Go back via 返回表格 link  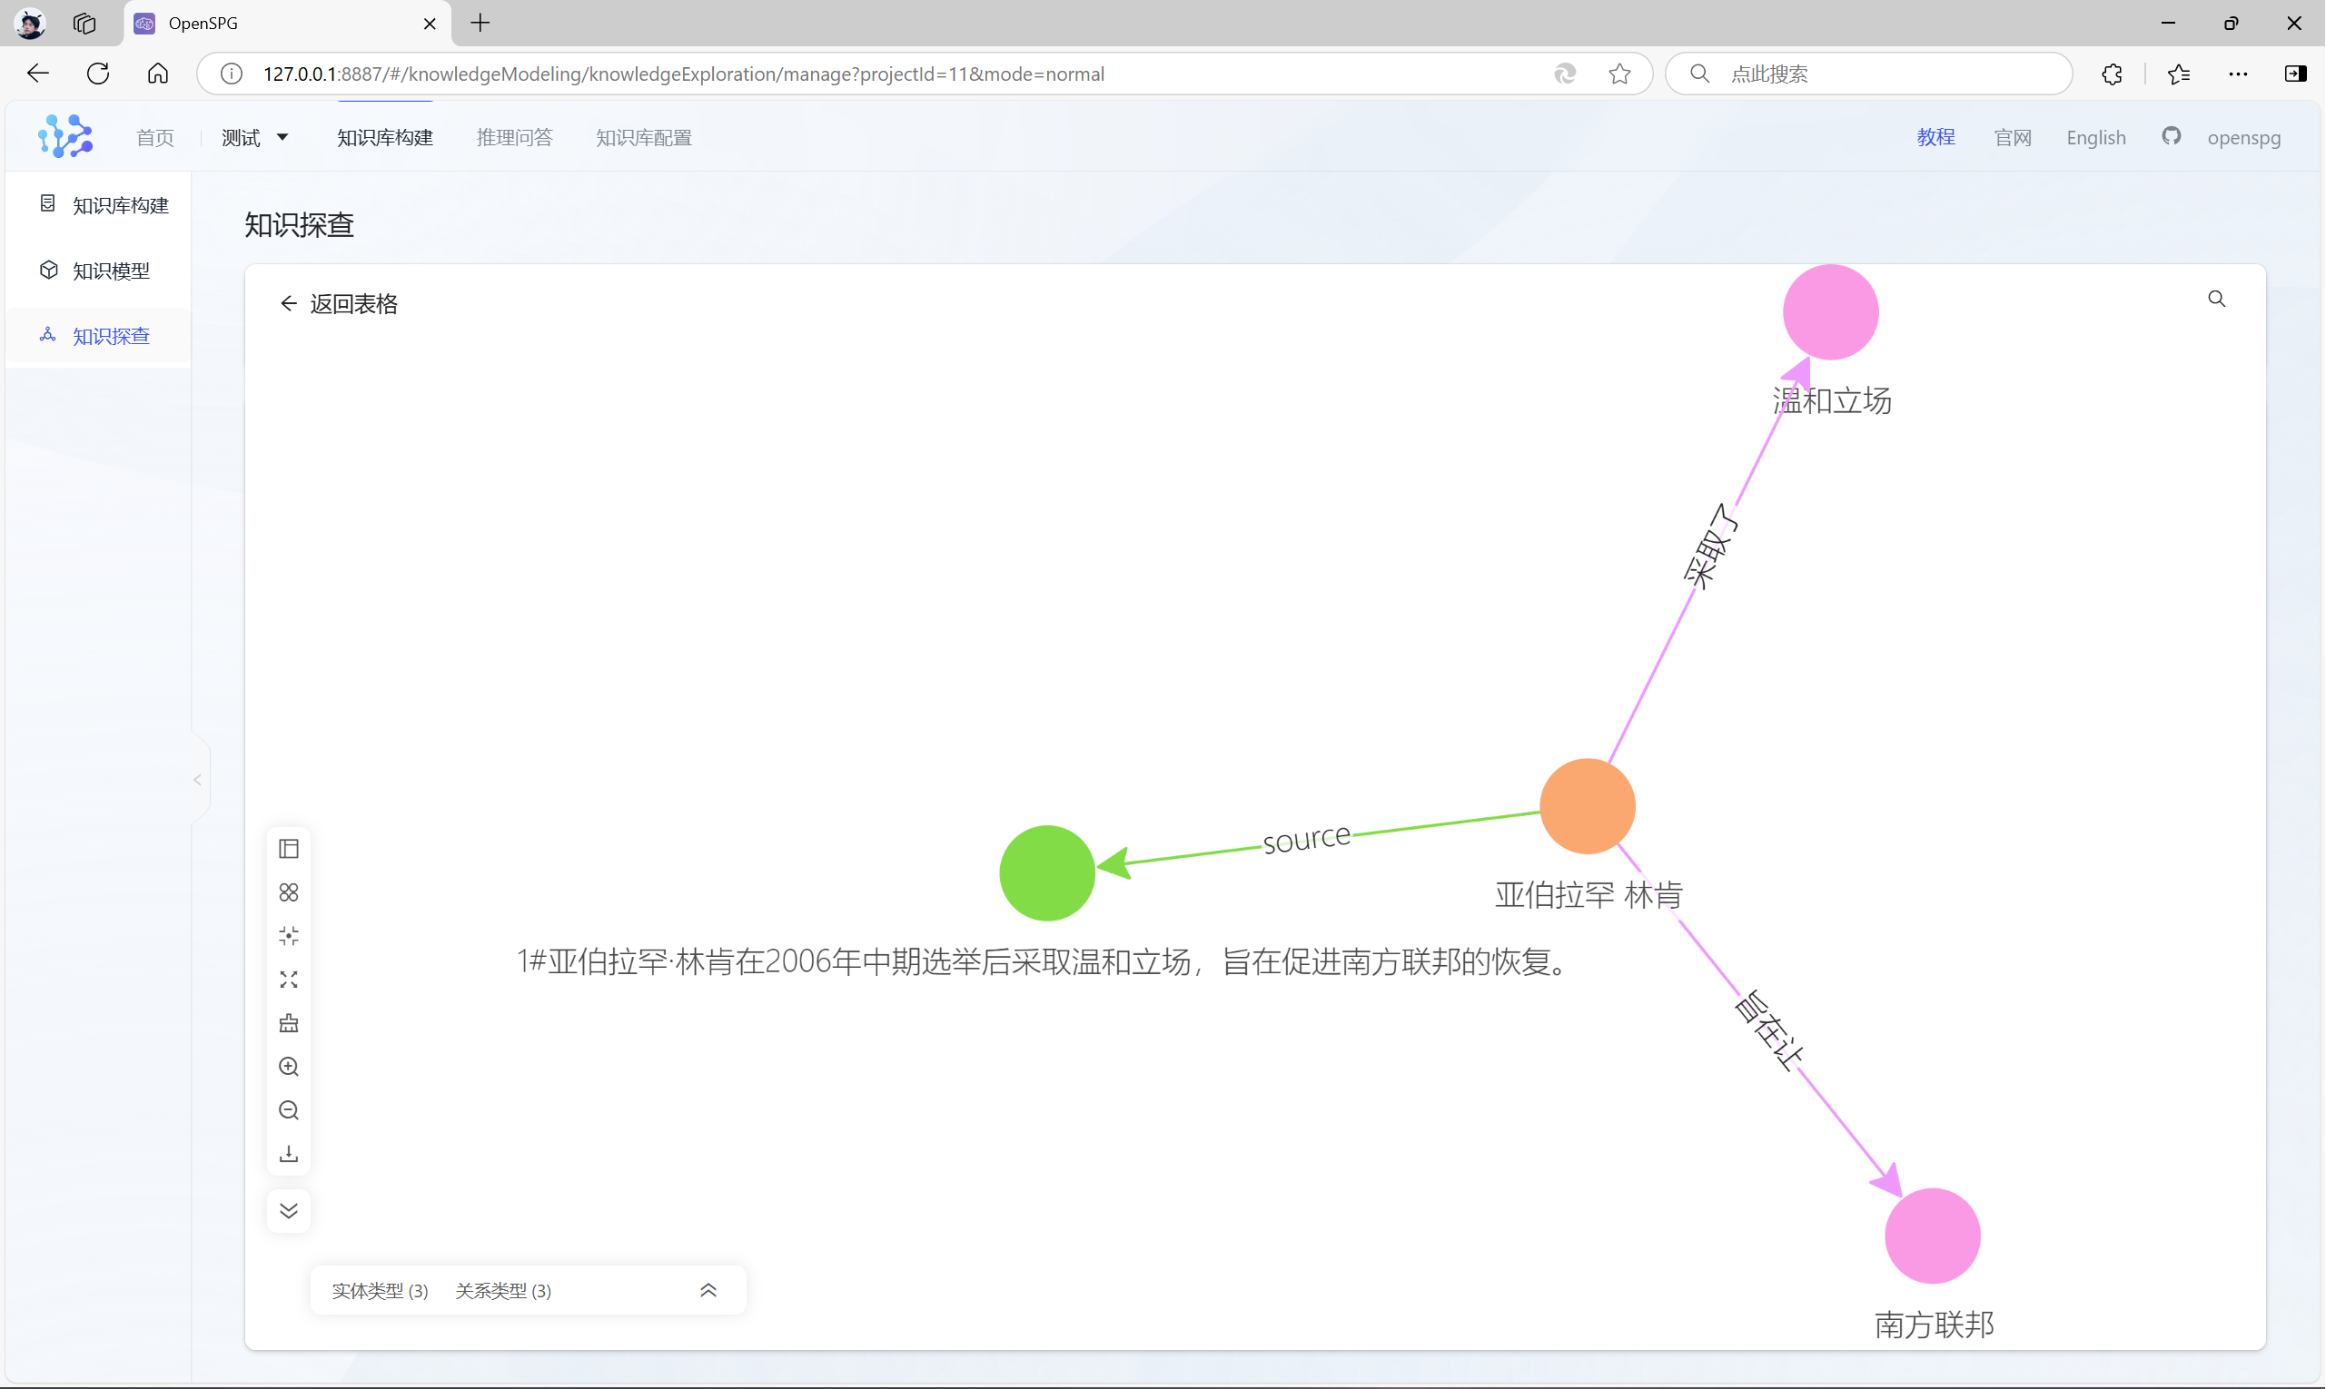click(339, 304)
